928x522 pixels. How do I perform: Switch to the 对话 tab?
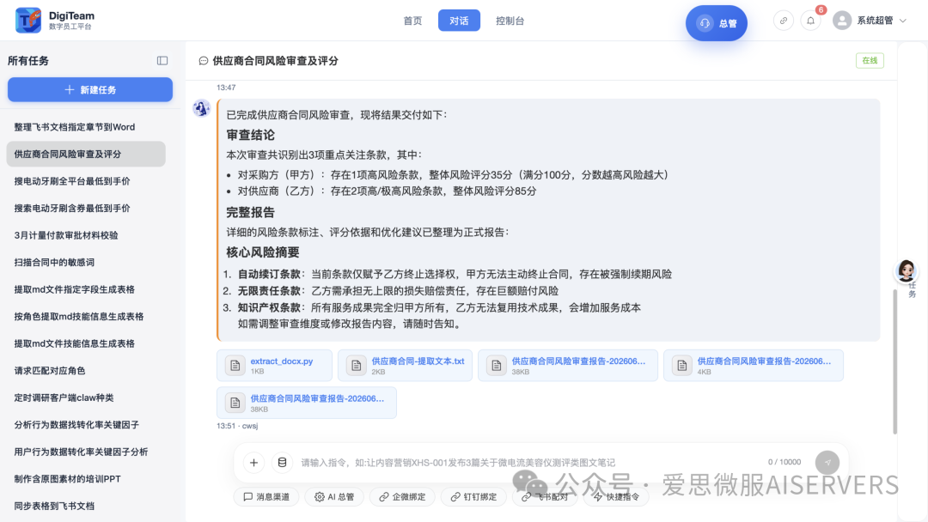click(459, 21)
